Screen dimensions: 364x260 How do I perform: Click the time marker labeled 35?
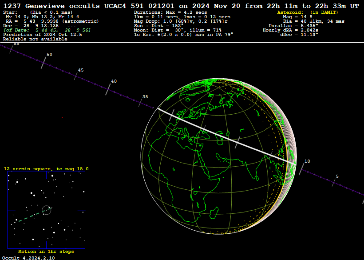(140, 103)
